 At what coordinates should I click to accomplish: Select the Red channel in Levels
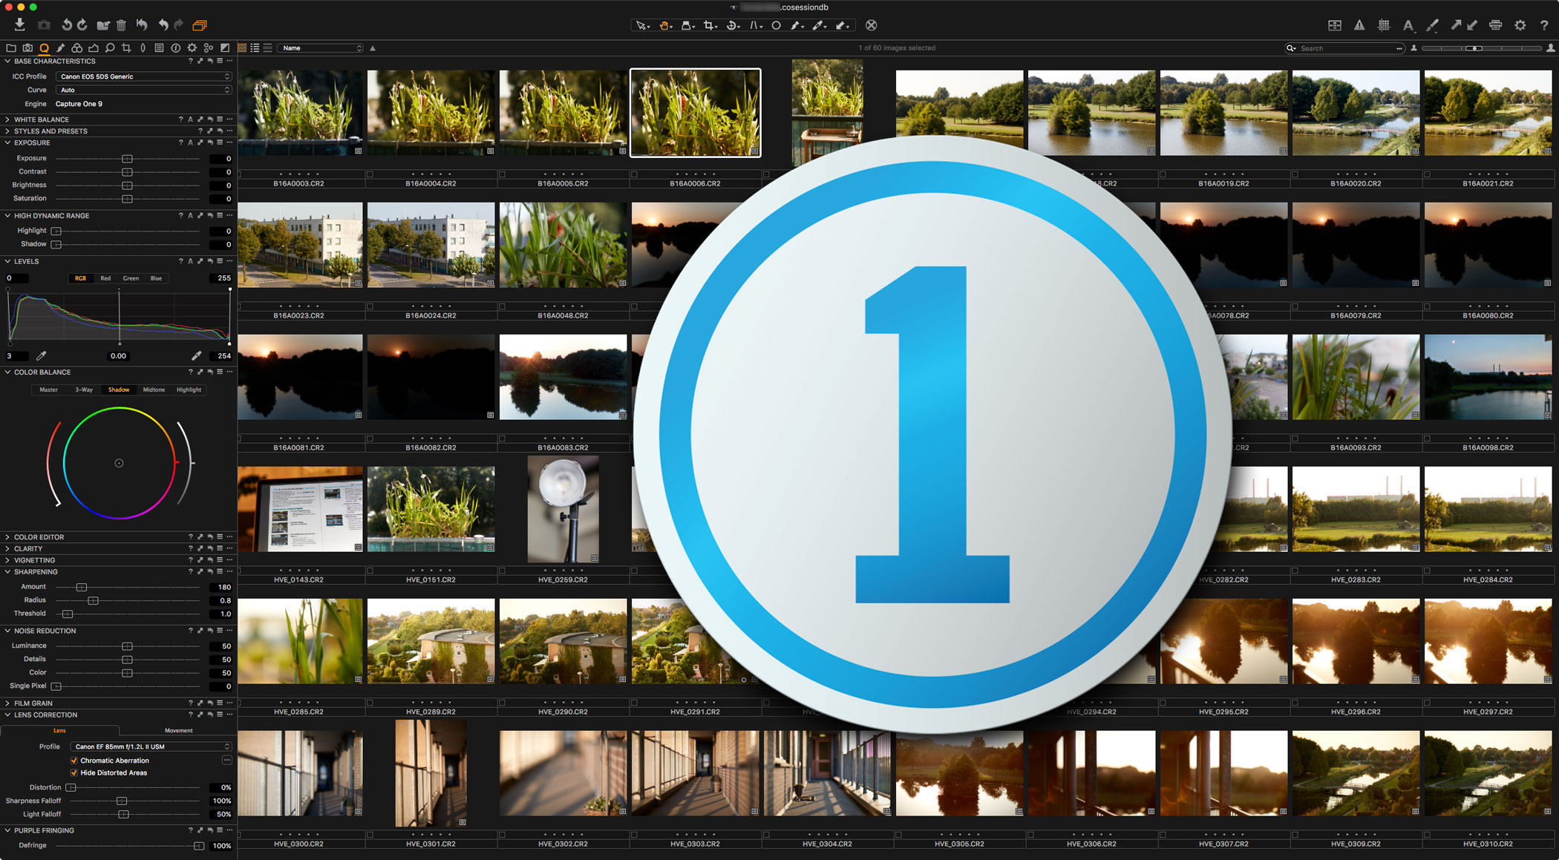tap(105, 278)
